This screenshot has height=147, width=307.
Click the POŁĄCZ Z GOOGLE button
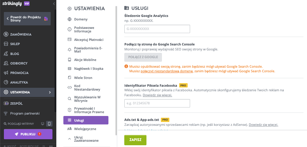click(x=143, y=57)
